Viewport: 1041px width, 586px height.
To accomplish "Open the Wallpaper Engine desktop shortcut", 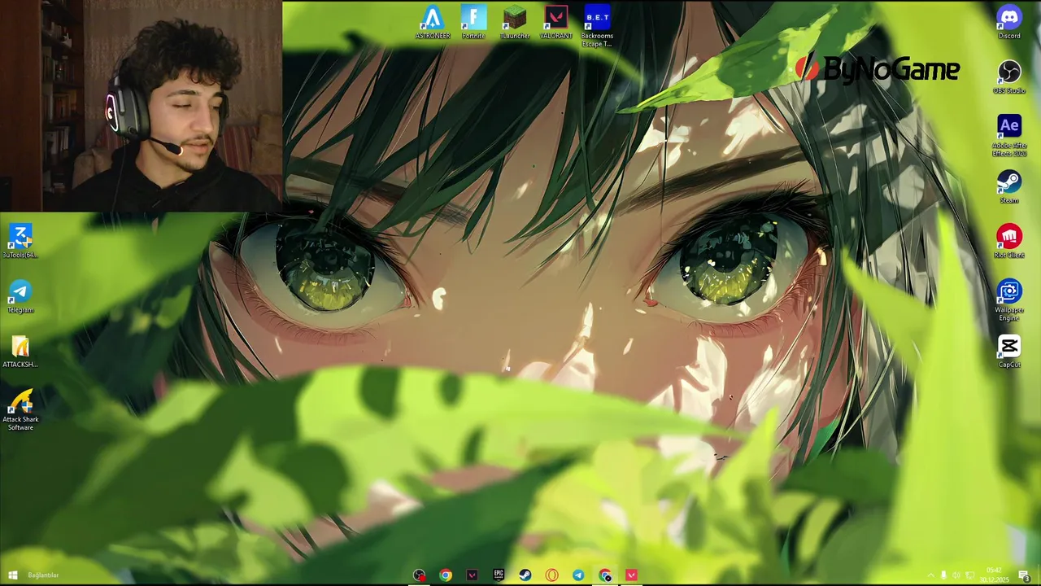I will pyautogui.click(x=1009, y=300).
